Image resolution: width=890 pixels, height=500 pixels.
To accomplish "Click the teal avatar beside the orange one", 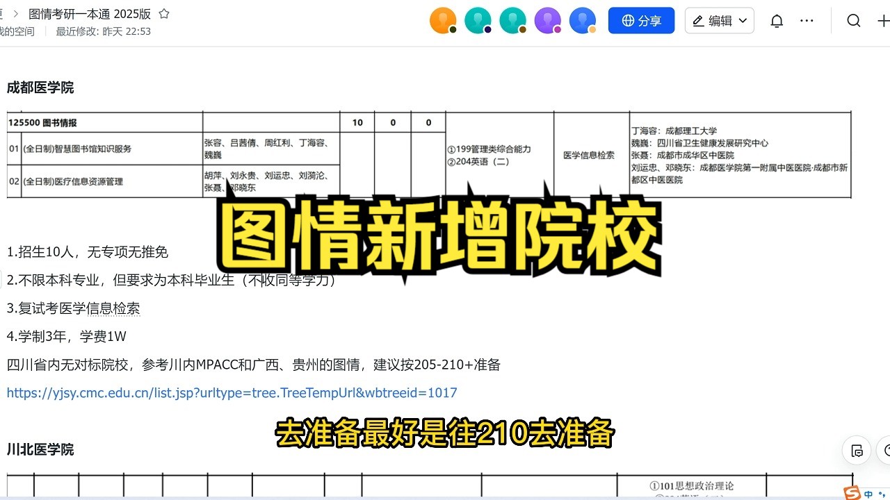I will coord(478,21).
